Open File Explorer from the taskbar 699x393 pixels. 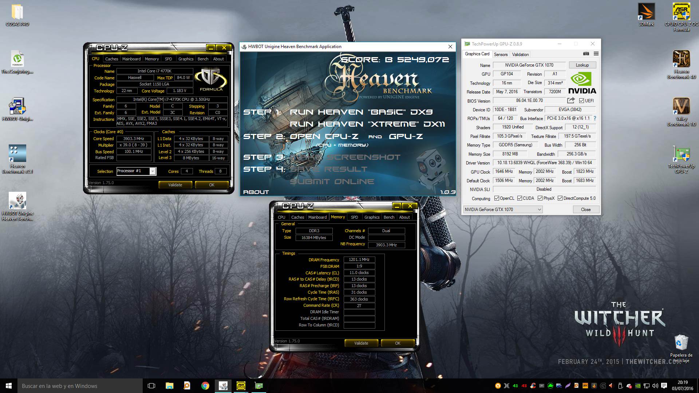click(169, 386)
